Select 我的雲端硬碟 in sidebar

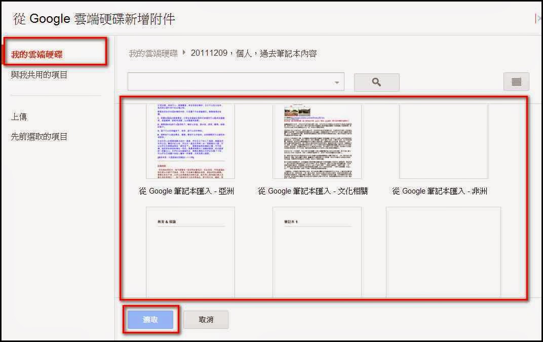pyautogui.click(x=36, y=54)
